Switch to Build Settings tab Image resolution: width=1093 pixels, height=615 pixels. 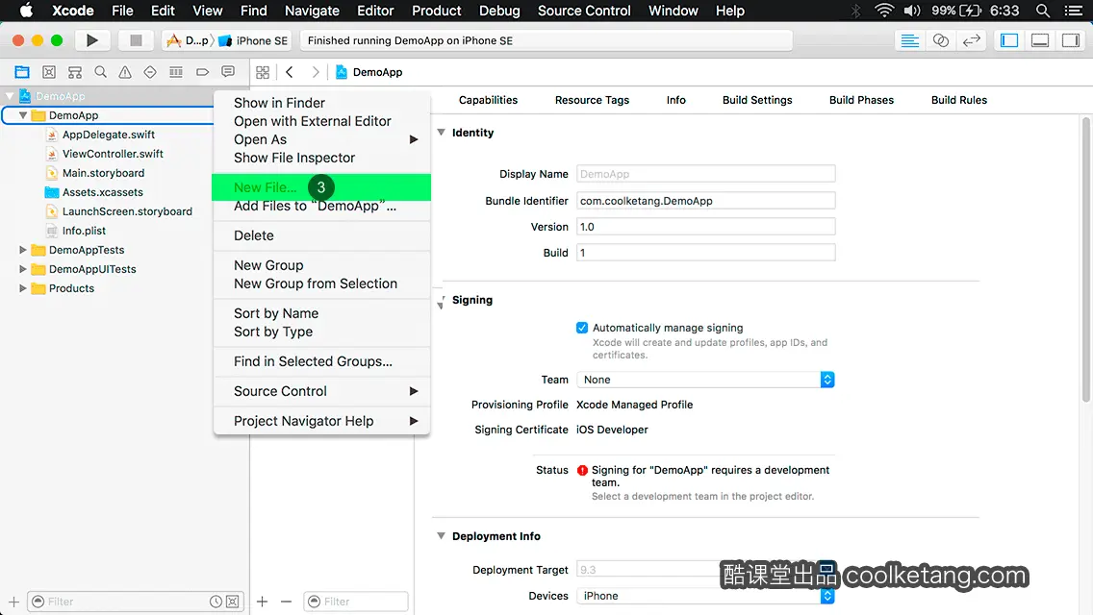point(757,100)
